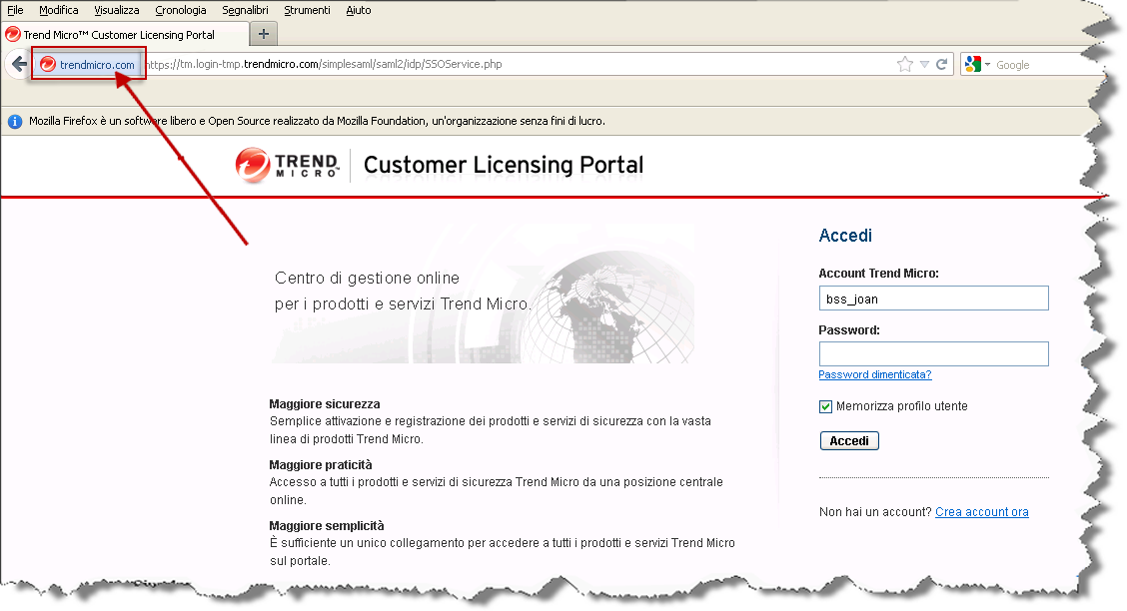
Task: Open the Cronologia menu
Action: (181, 10)
